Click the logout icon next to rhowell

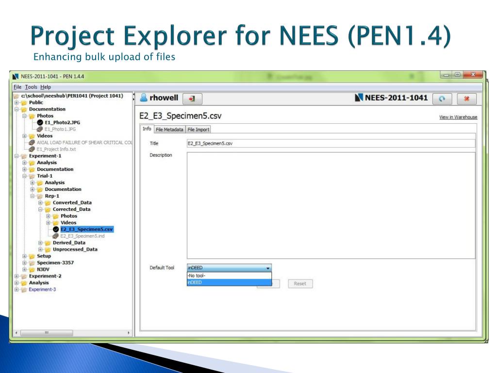click(x=192, y=99)
